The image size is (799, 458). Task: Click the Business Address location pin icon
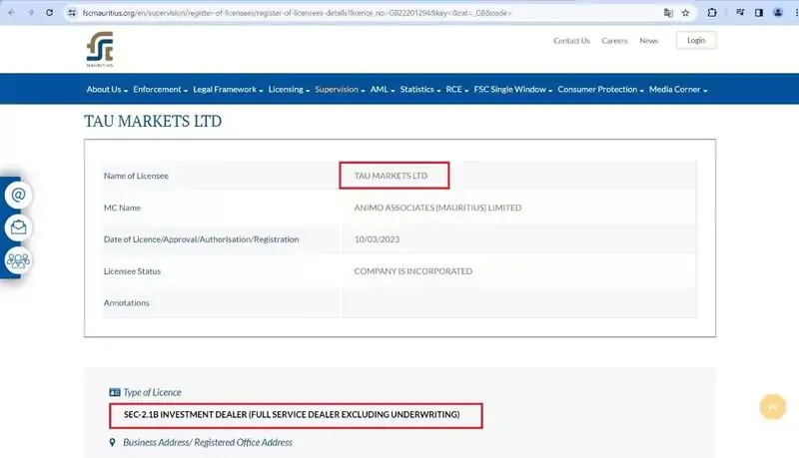(x=112, y=442)
